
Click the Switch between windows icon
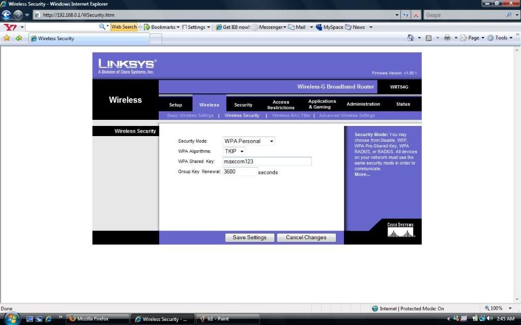[x=39, y=319]
